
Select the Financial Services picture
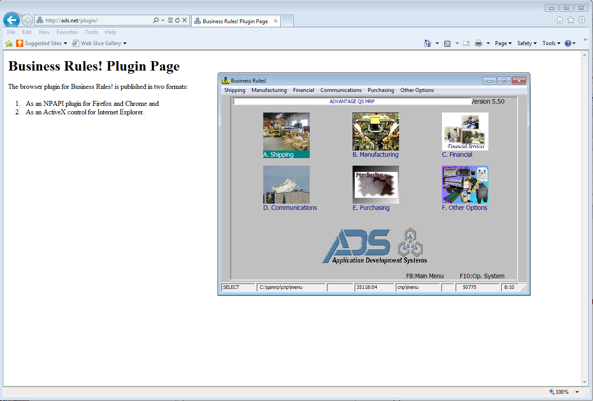465,131
